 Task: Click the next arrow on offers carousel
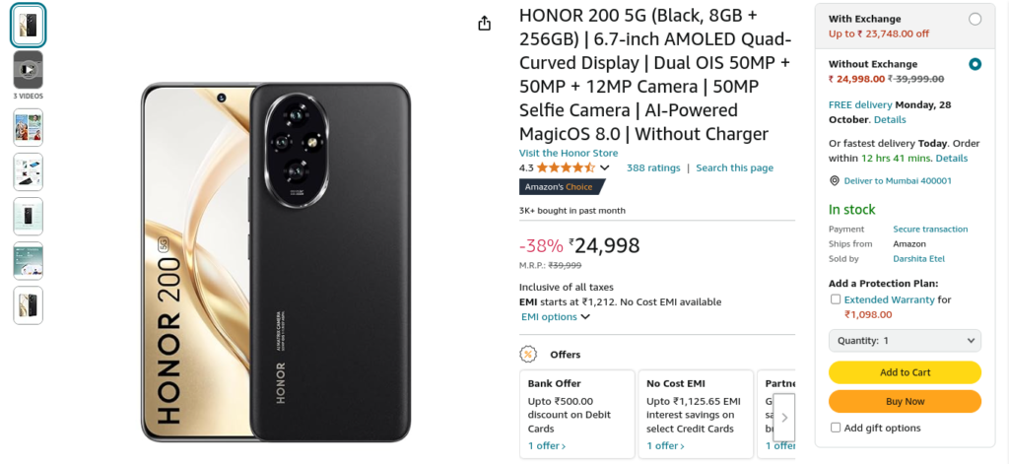(x=784, y=417)
